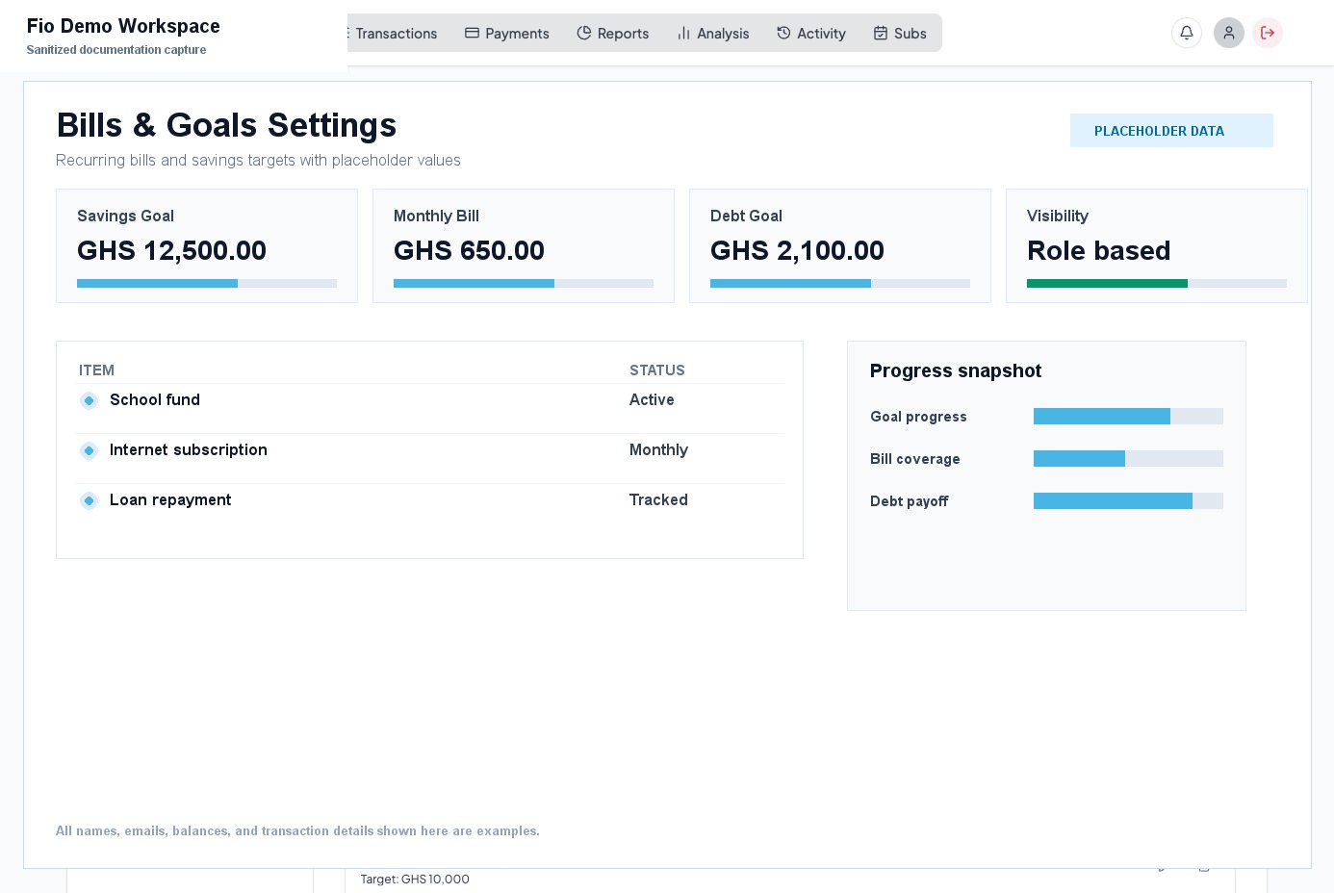Click the GHS 12,500.00 savings value
Screen dimensions: 1334x893
tap(171, 250)
